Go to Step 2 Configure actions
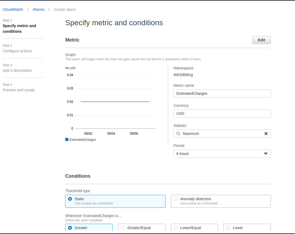This screenshot has height=234, width=295. point(17,51)
